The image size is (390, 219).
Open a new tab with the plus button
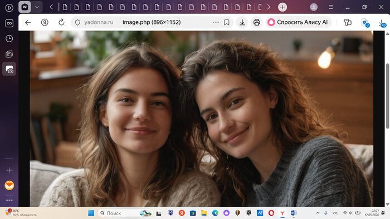282,7
